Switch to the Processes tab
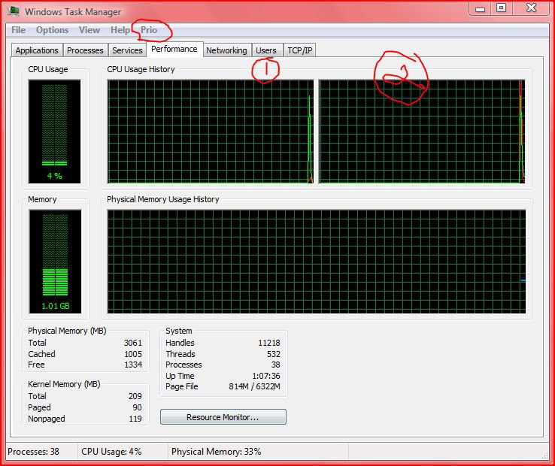This screenshot has height=466, width=555. tap(85, 50)
